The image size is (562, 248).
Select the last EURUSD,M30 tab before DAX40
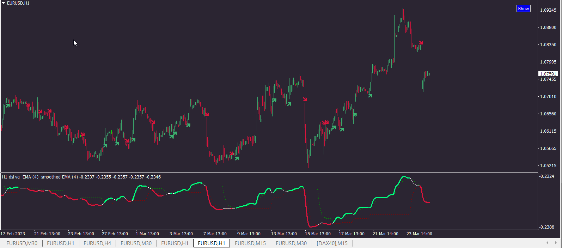(291, 243)
